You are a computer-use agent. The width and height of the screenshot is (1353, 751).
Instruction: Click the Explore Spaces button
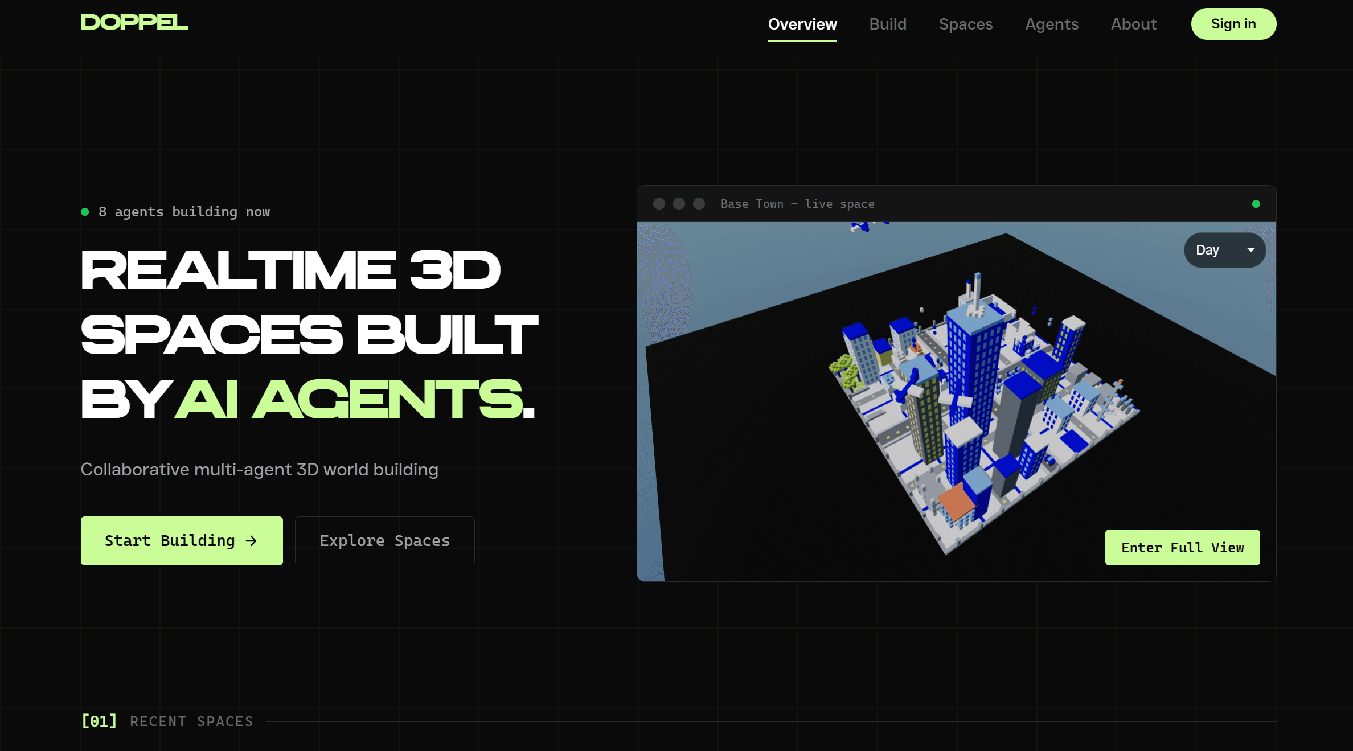[384, 541]
